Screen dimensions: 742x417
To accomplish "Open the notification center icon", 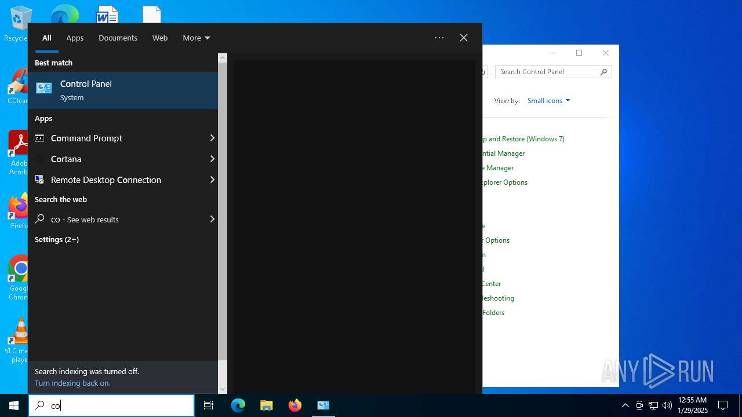I will [x=723, y=405].
